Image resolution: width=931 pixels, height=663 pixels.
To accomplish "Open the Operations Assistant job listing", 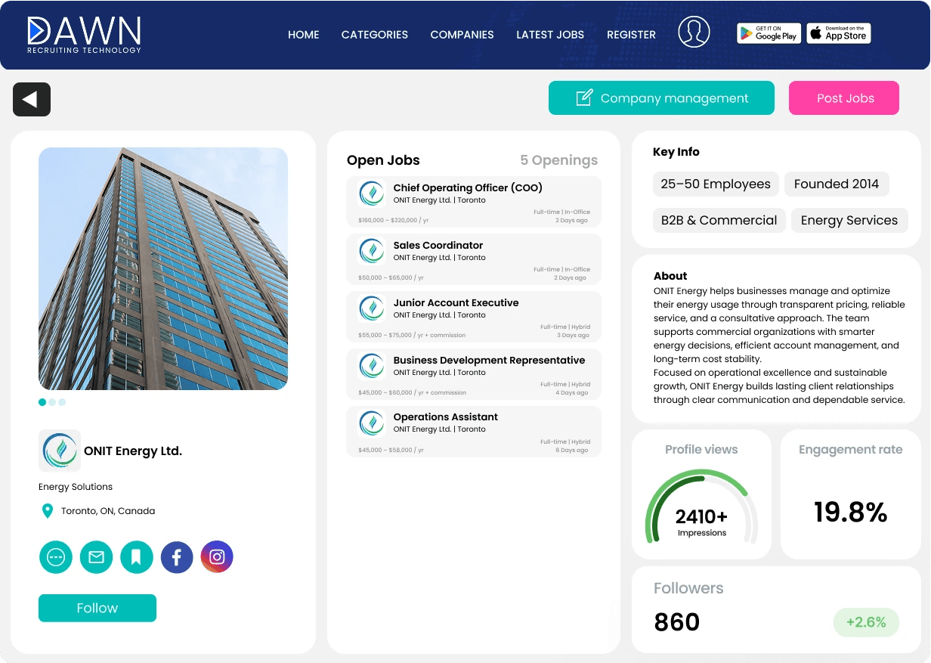I will (x=474, y=432).
